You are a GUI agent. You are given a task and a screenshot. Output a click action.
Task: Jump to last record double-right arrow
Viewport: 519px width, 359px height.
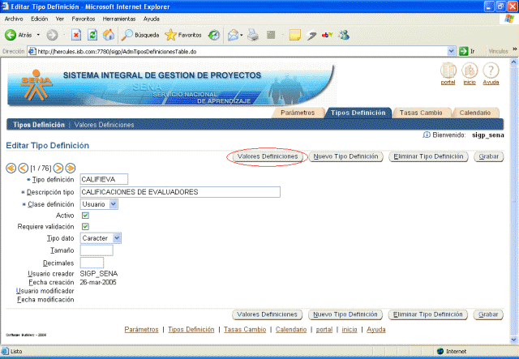pos(71,168)
